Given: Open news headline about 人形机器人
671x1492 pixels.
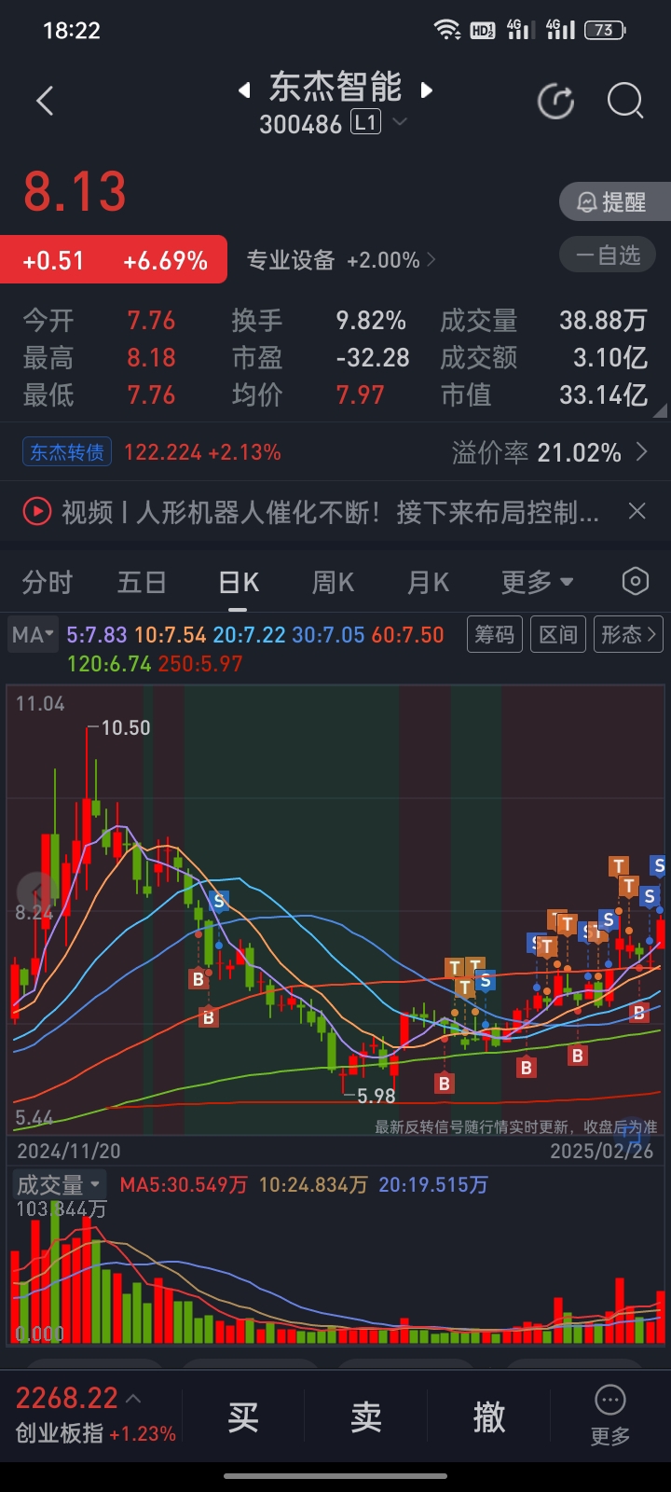Looking at the screenshot, I should point(330,511).
